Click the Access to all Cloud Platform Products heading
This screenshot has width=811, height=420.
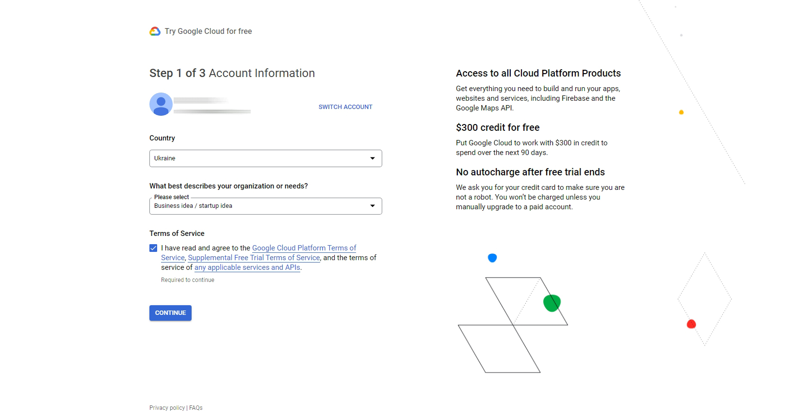coord(538,73)
